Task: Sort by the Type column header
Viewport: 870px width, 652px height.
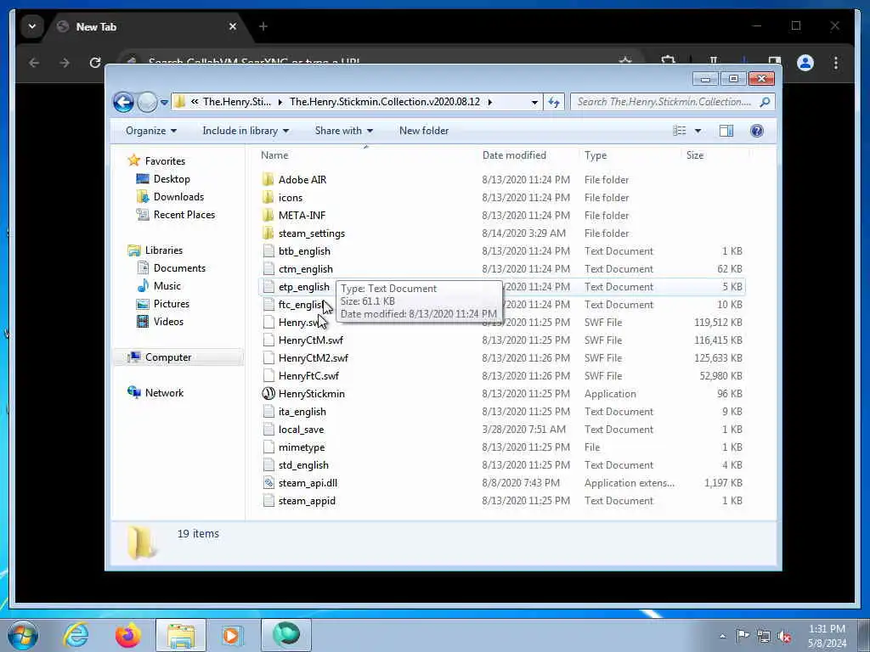Action: click(x=596, y=156)
